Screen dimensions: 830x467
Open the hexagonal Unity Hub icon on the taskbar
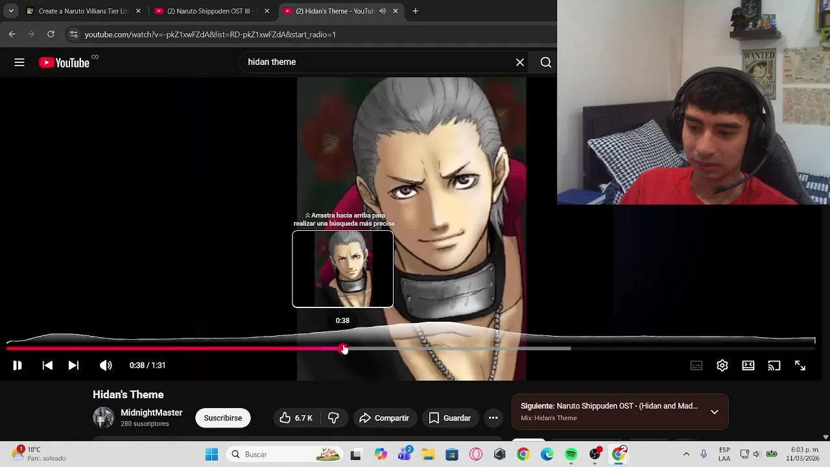(499, 455)
